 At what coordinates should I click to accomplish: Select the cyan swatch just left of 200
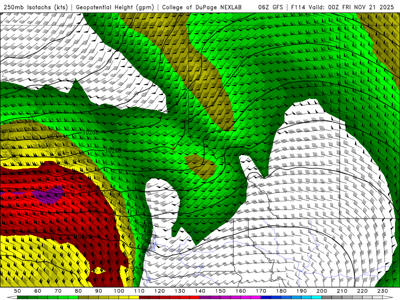pyautogui.click(x=316, y=297)
